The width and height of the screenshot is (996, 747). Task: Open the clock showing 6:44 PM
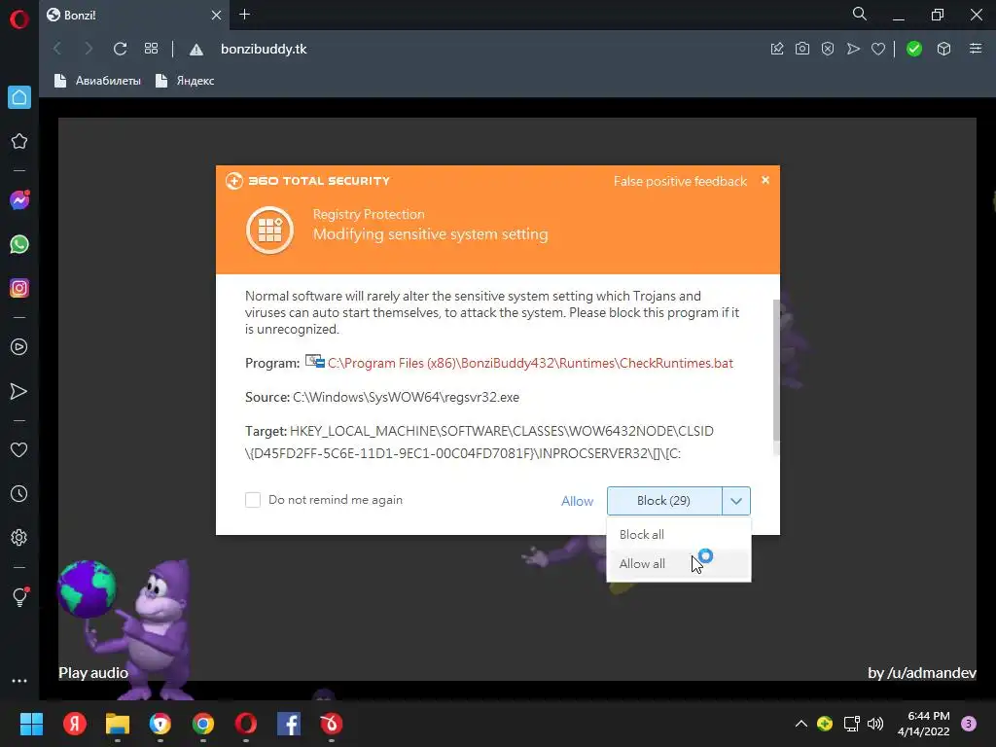click(924, 724)
